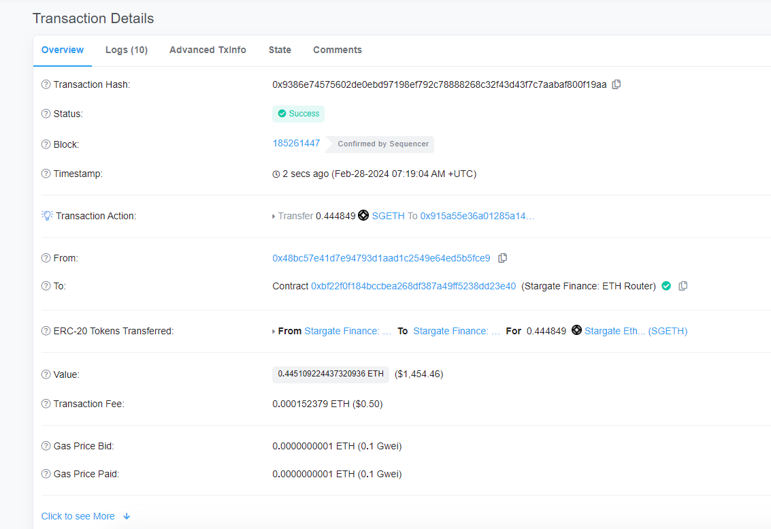Click the help icon beside Transaction Hash
The image size is (771, 529).
point(46,84)
